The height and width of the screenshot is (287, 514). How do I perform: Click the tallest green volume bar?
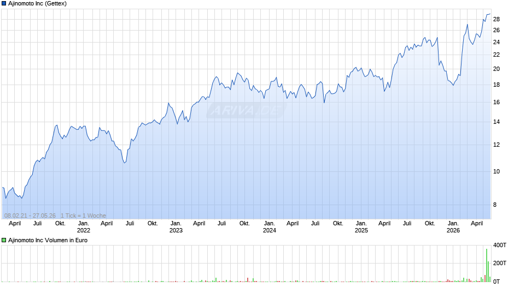click(x=487, y=265)
